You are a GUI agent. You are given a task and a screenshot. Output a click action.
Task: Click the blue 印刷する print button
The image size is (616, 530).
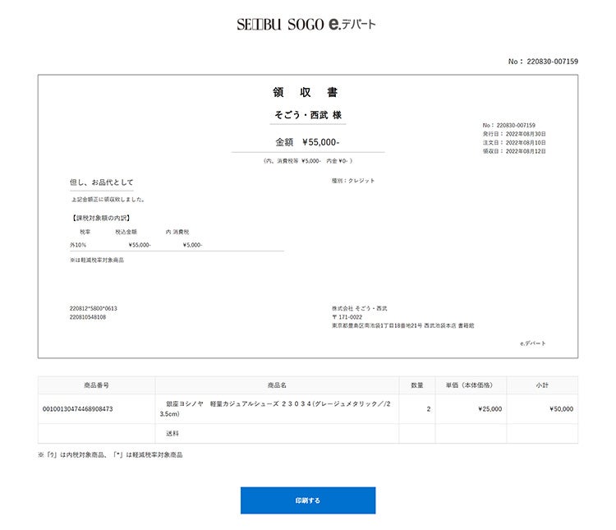[308, 500]
